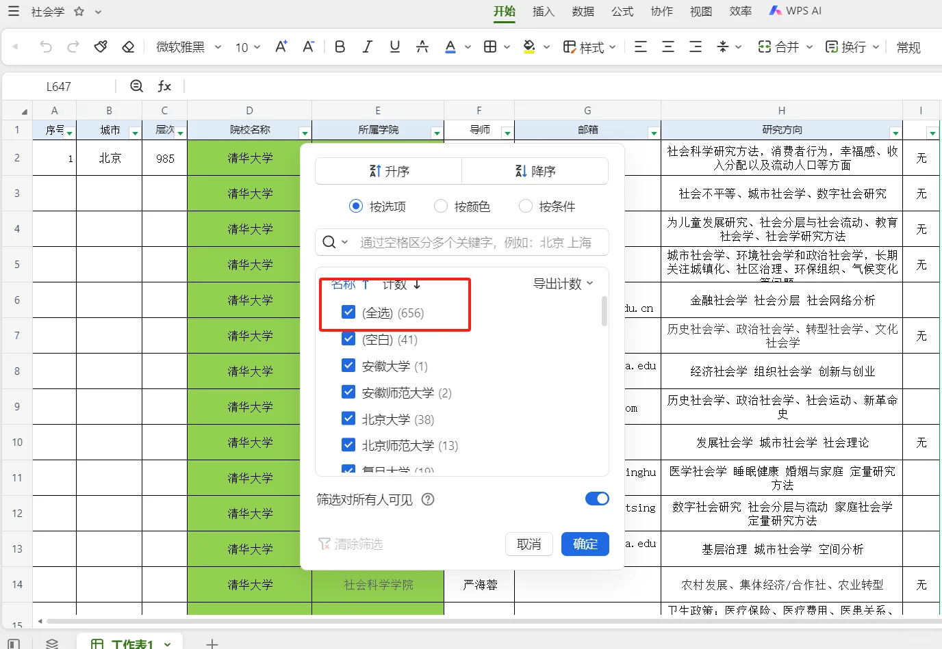942x649 pixels.
Task: Sort descending with 降序 button
Action: click(535, 171)
